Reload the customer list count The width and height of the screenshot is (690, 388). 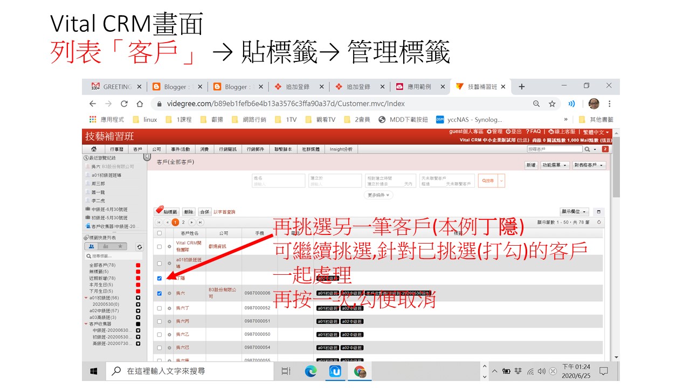click(x=599, y=222)
